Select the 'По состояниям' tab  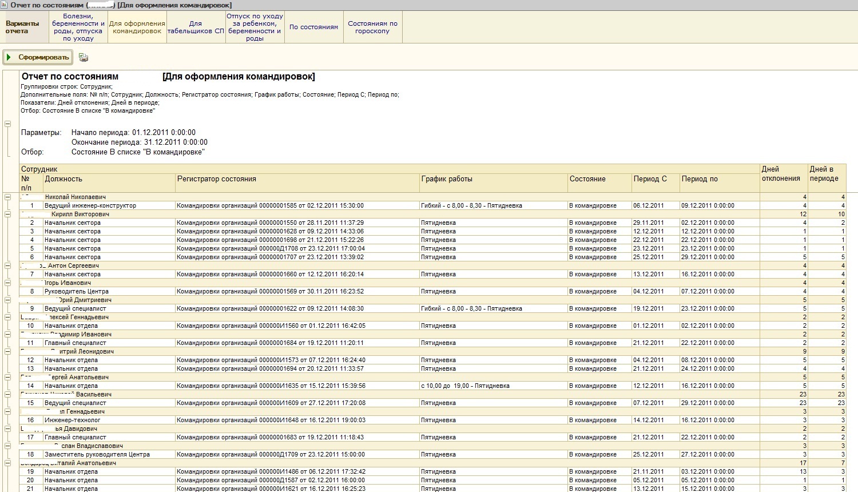313,27
